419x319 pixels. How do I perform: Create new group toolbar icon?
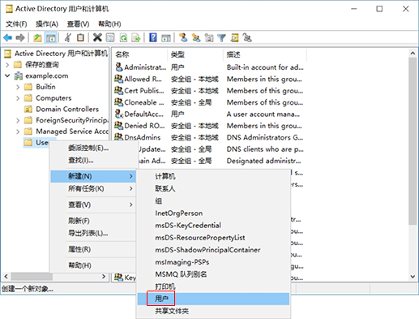(196, 37)
